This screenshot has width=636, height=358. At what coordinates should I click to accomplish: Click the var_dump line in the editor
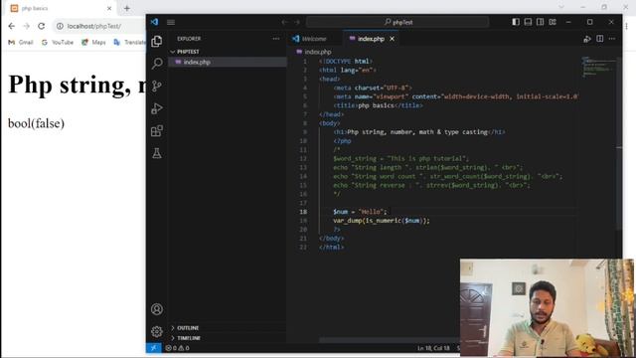click(x=382, y=221)
